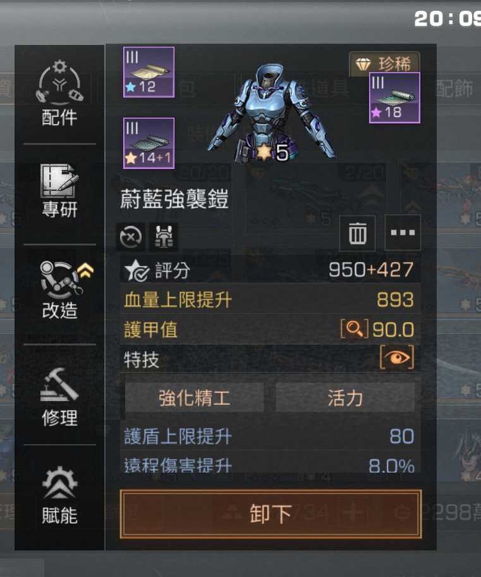Select the star 18 fabric mod slot
The image size is (481, 577).
coord(394,98)
